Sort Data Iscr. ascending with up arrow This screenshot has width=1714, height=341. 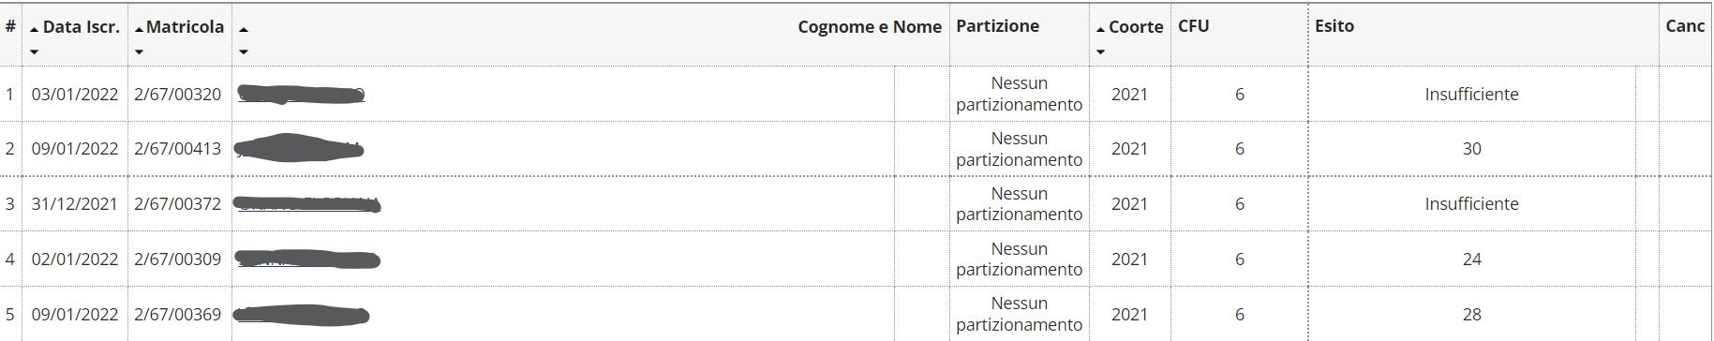pos(35,29)
